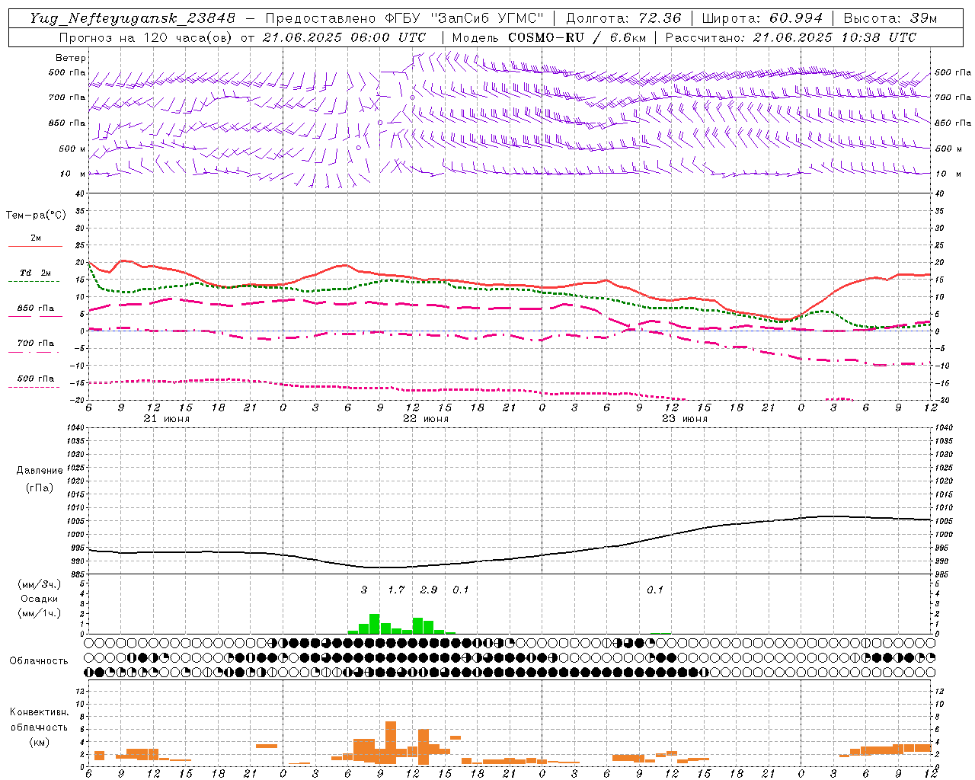Click the 22 июня date label

[426, 419]
